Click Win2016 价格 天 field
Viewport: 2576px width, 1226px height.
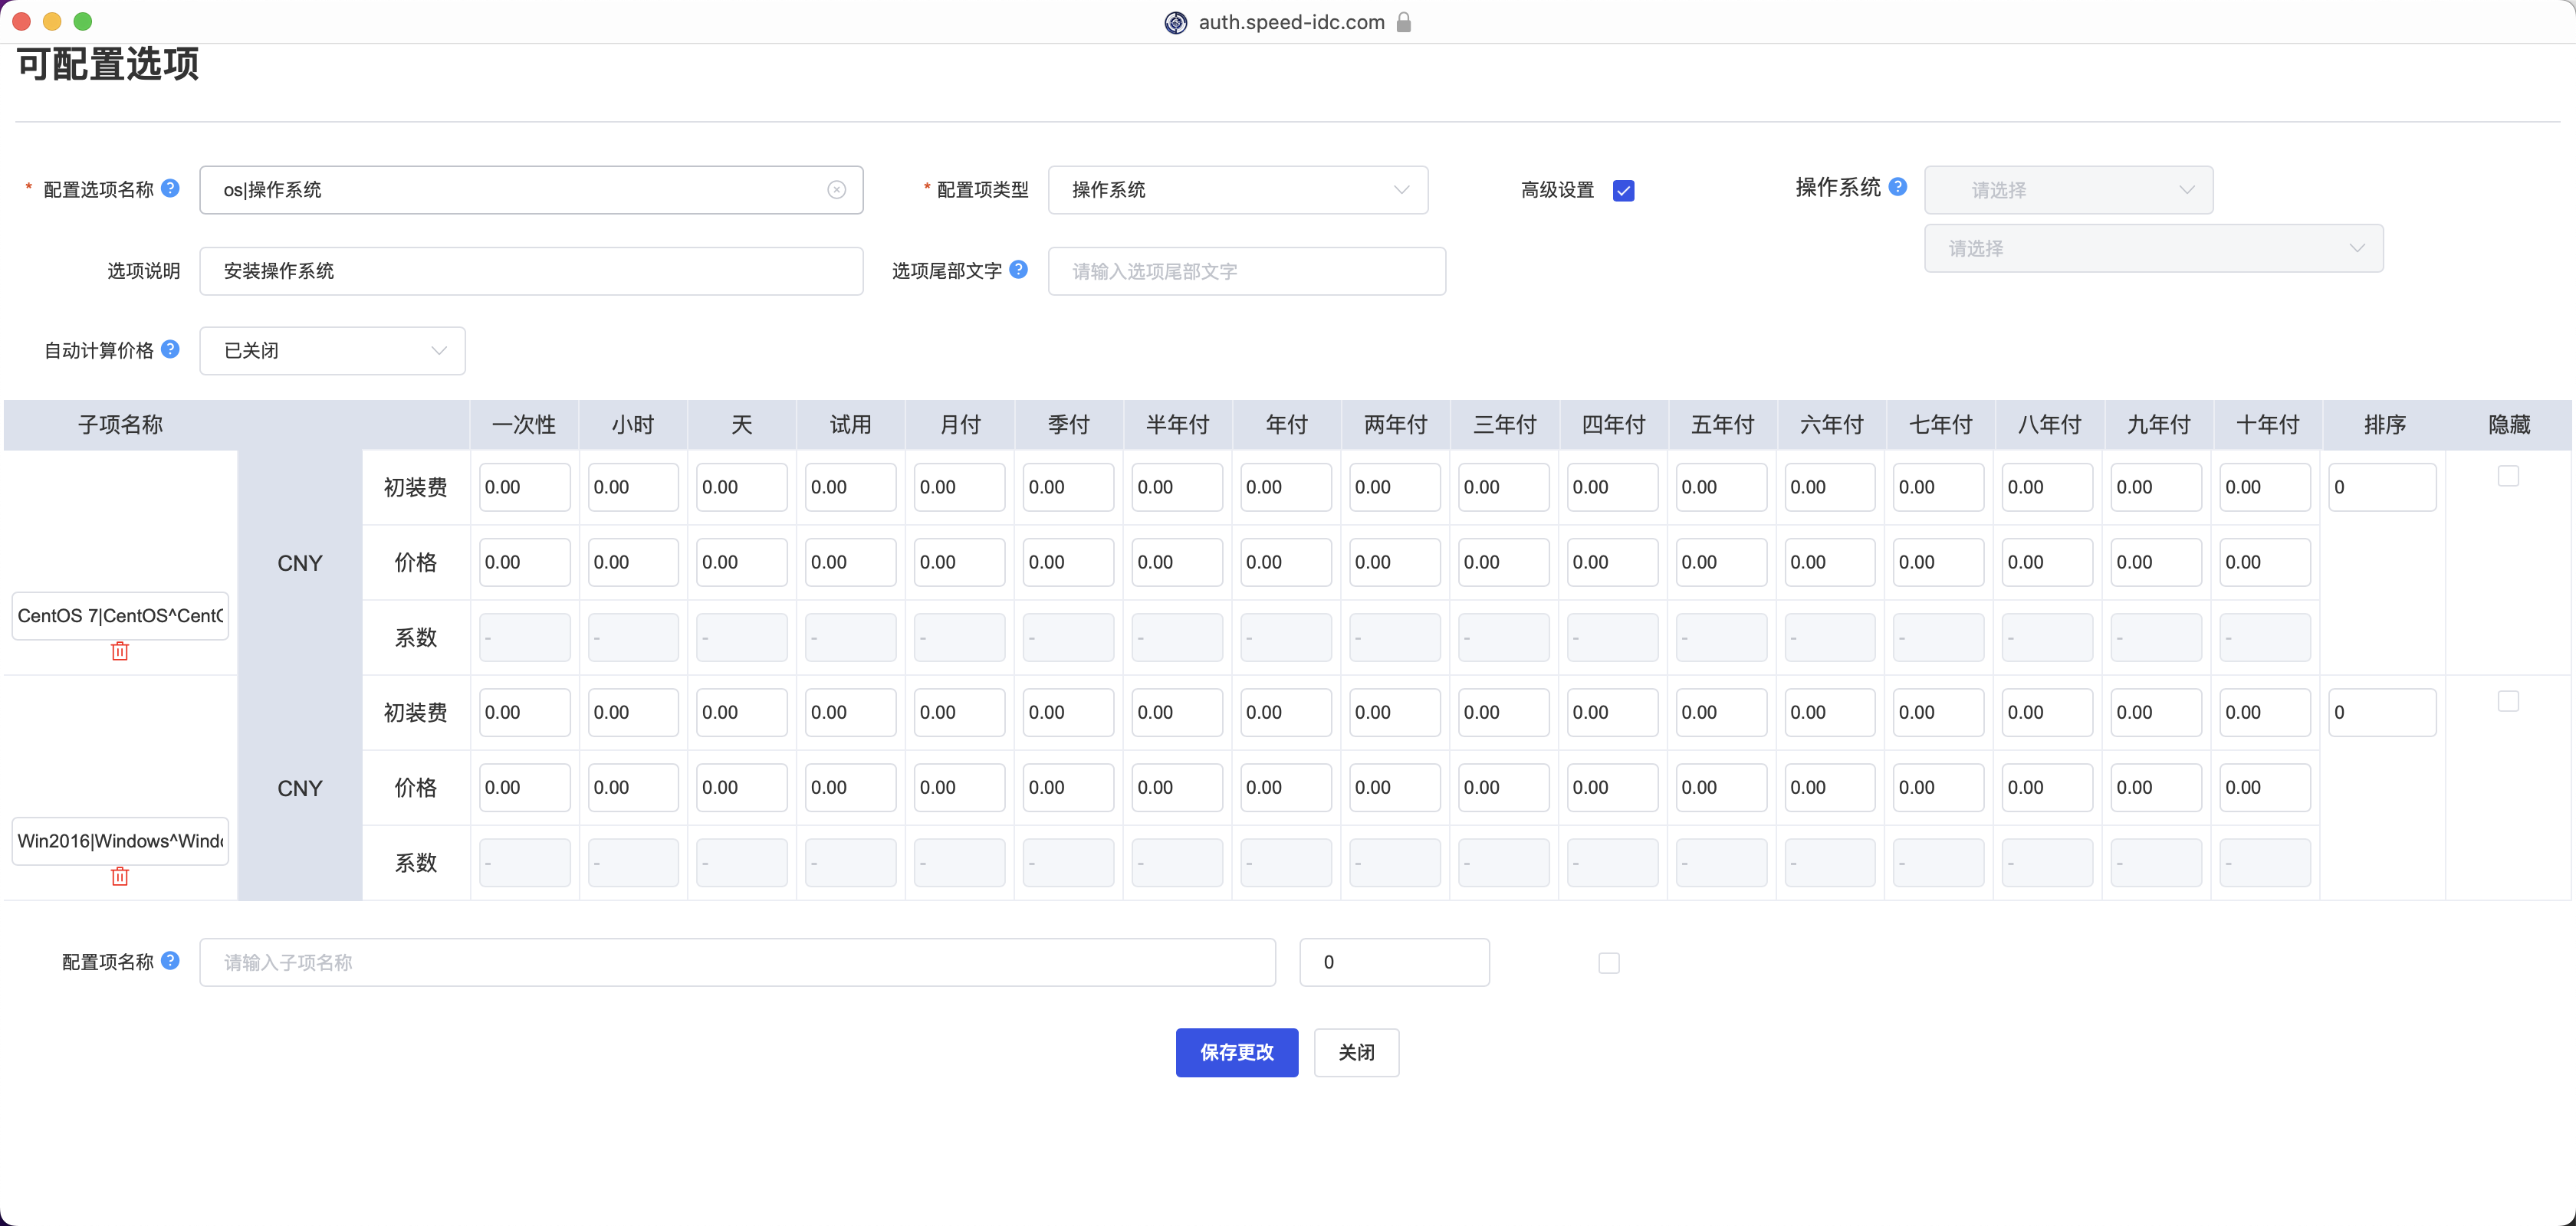[741, 788]
